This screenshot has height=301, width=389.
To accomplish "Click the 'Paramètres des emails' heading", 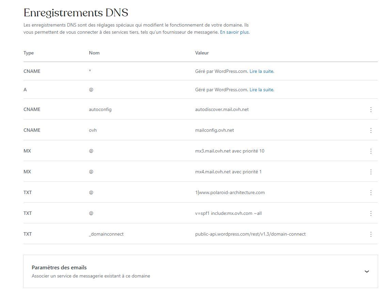I will click(59, 268).
